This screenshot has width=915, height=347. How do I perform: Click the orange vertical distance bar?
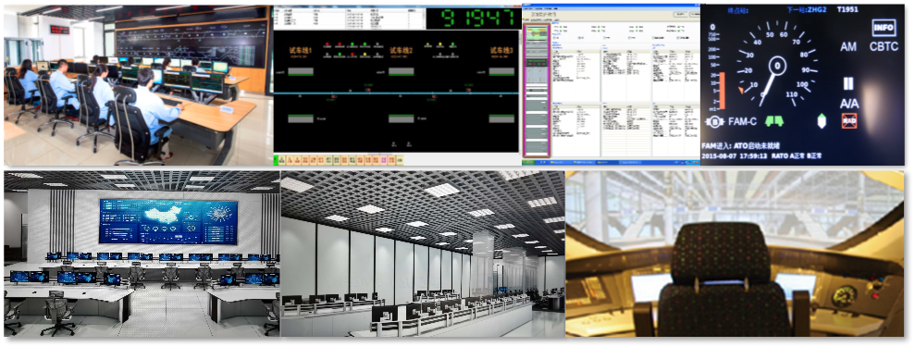tap(722, 91)
